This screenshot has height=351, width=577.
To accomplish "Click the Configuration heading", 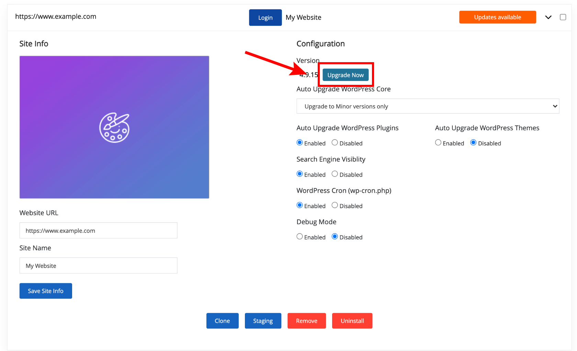I will pos(320,44).
